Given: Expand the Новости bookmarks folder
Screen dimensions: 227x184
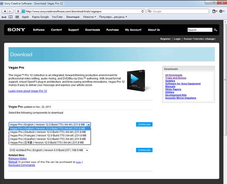Looking at the screenshot, I should tap(90, 17).
